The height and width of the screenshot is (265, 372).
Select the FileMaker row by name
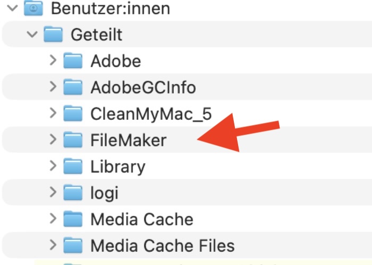(128, 140)
